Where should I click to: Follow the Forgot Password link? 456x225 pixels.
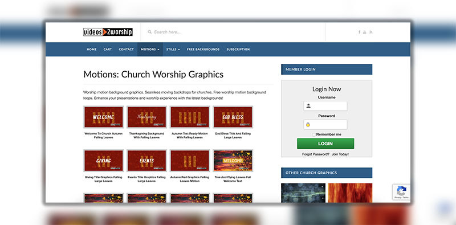(316, 154)
